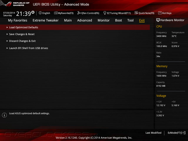
Task: Click Ratio value 34x
Action: [158, 56]
